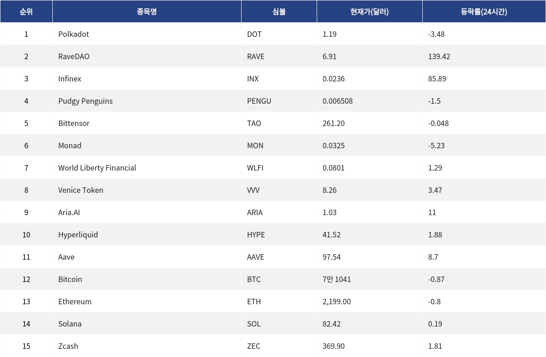
Task: Click the 순위 column header
Action: 26,12
